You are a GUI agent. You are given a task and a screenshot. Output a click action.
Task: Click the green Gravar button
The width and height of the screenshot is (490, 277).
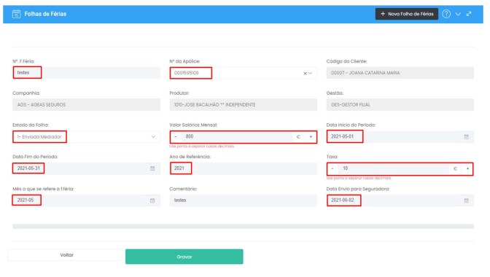pos(184,257)
